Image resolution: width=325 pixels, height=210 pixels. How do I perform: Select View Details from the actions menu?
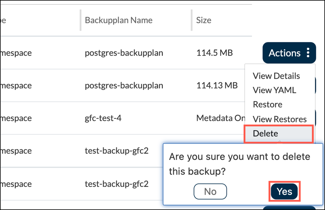[276, 76]
